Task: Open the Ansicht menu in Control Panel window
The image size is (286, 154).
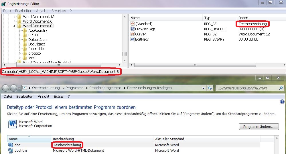Action: (44, 97)
